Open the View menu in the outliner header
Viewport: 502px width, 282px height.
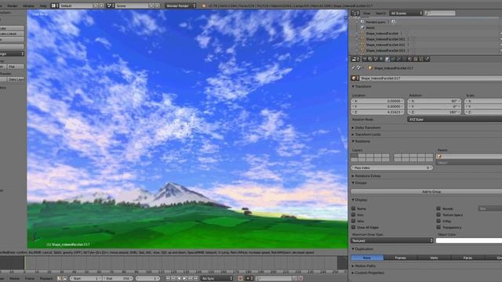coord(366,13)
